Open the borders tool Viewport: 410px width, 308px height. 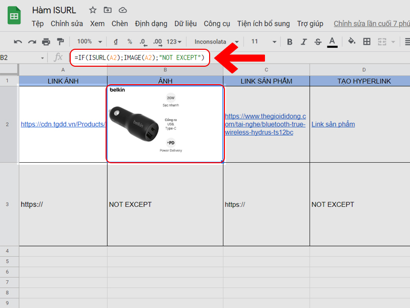coord(367,42)
